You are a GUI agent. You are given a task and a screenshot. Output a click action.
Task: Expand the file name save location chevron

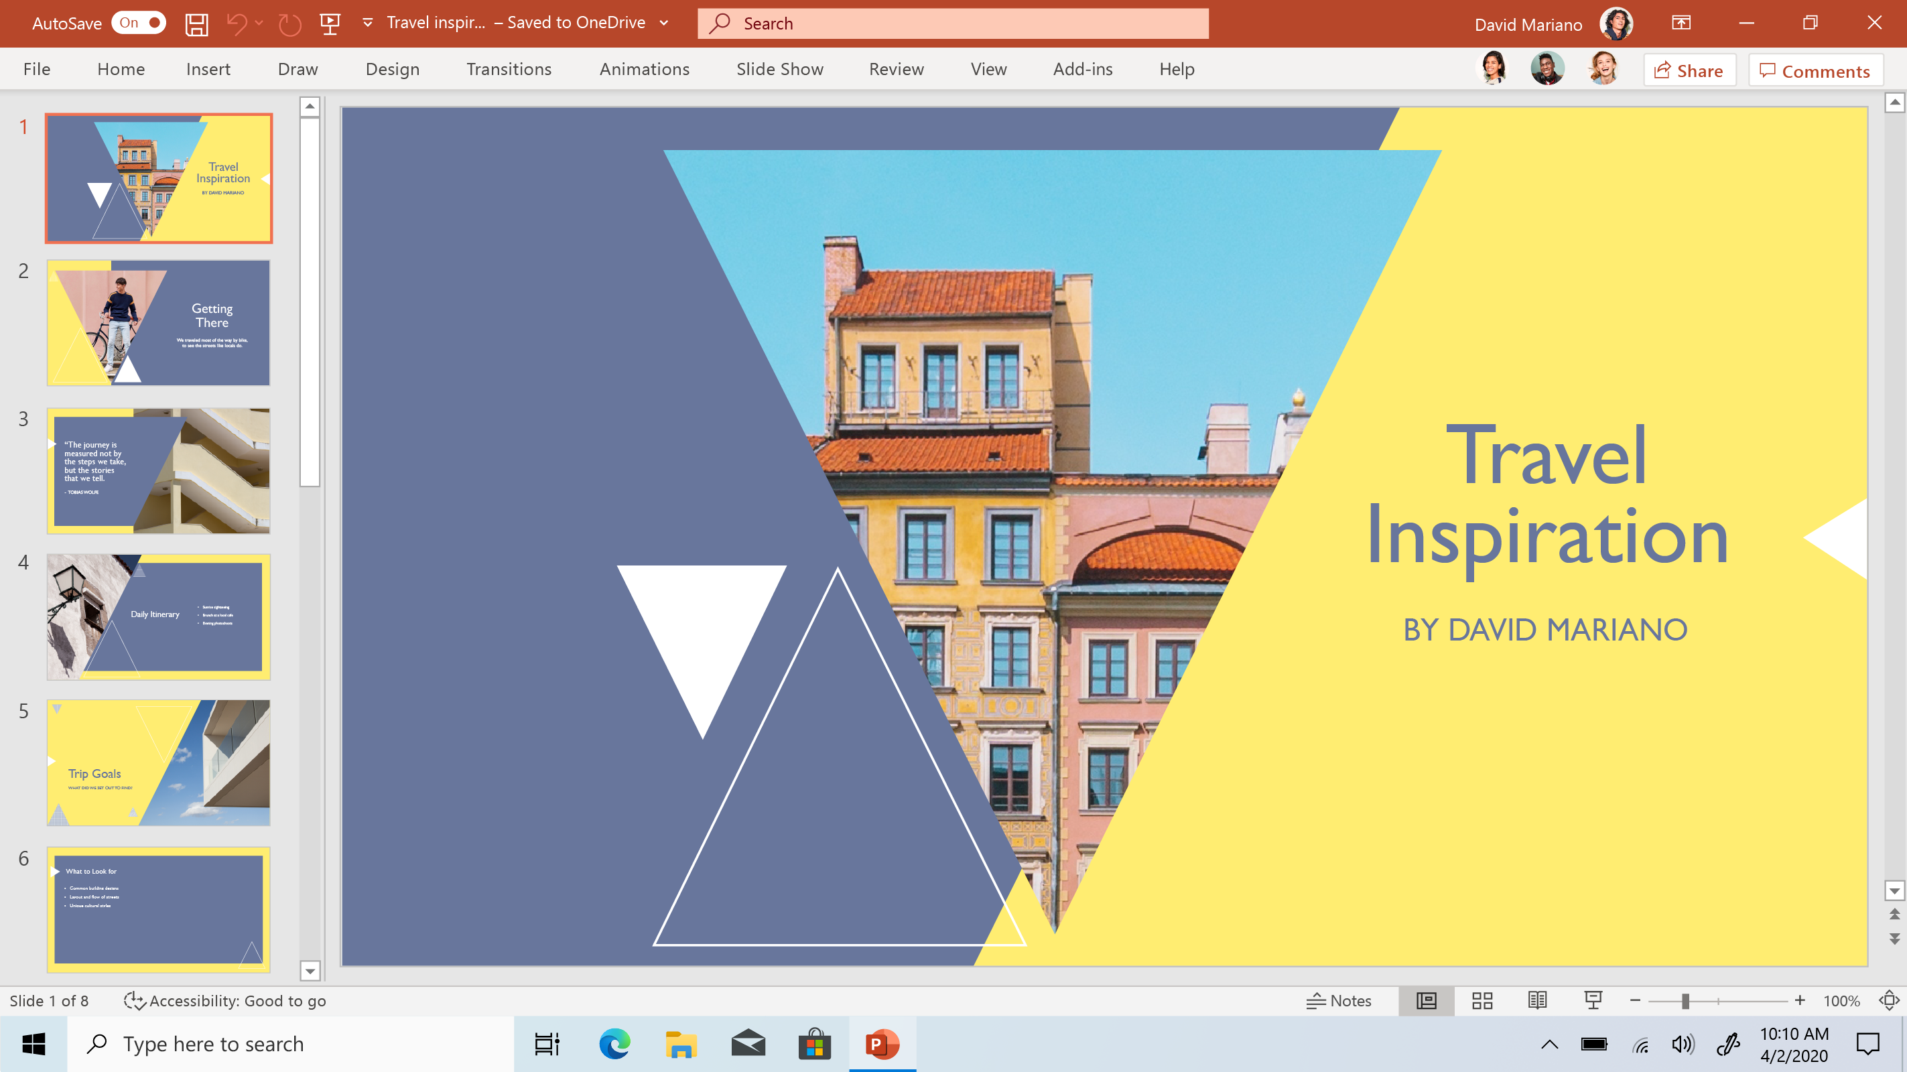click(x=664, y=23)
